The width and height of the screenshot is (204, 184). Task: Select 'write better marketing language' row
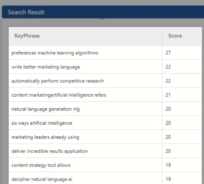pyautogui.click(x=46, y=67)
